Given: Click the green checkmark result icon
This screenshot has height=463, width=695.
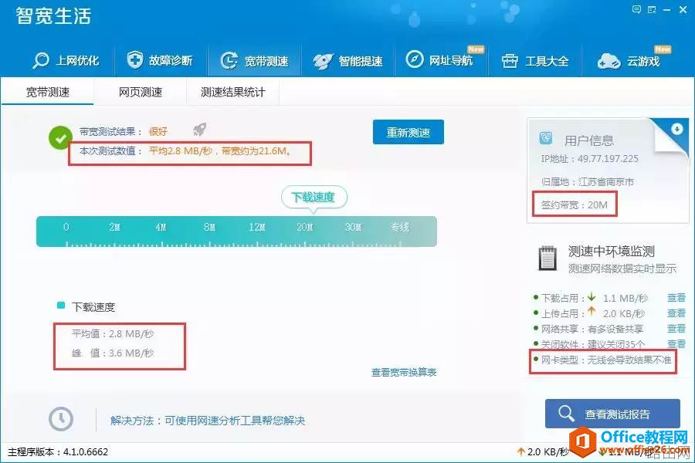Looking at the screenshot, I should pos(60,138).
